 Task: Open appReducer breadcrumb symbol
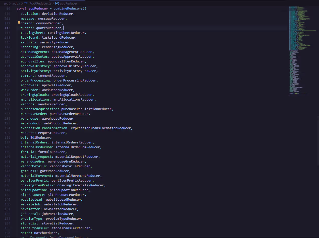click(x=69, y=4)
